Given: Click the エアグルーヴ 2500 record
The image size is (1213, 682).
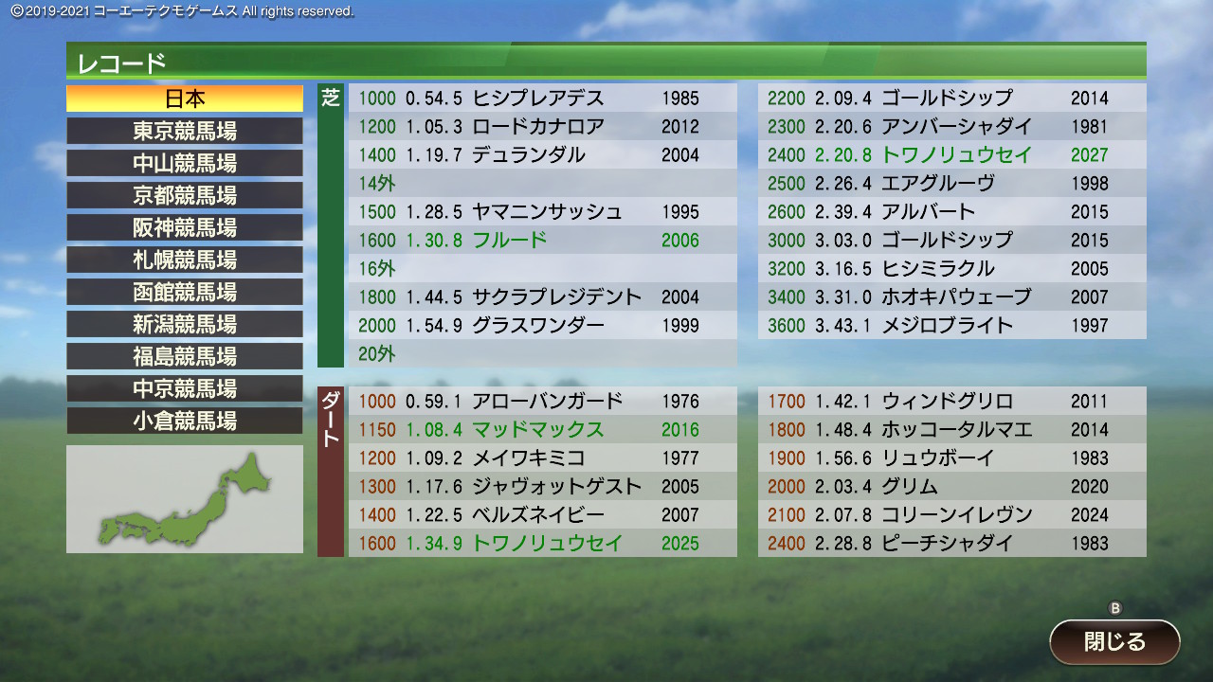Looking at the screenshot, I should click(952, 183).
